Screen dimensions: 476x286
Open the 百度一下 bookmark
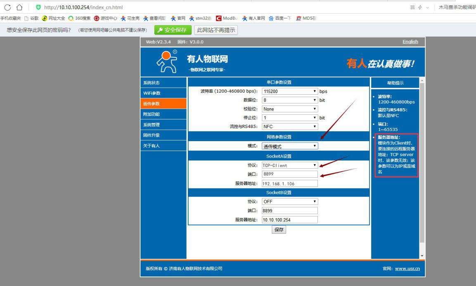[280, 19]
